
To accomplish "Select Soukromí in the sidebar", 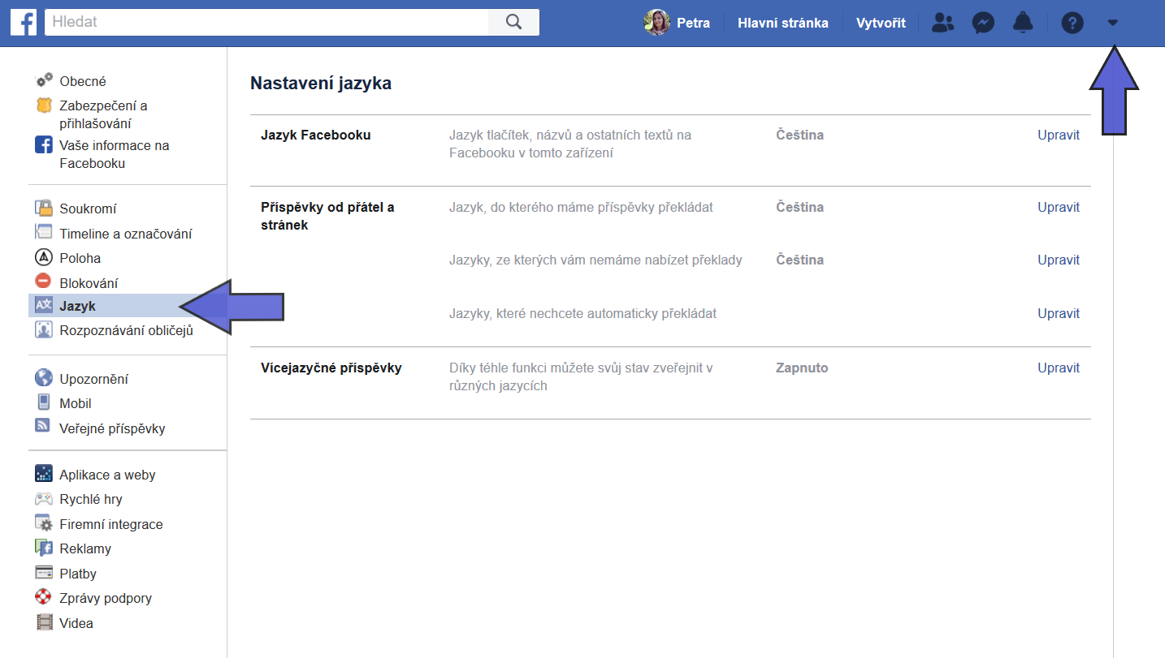I will click(87, 209).
